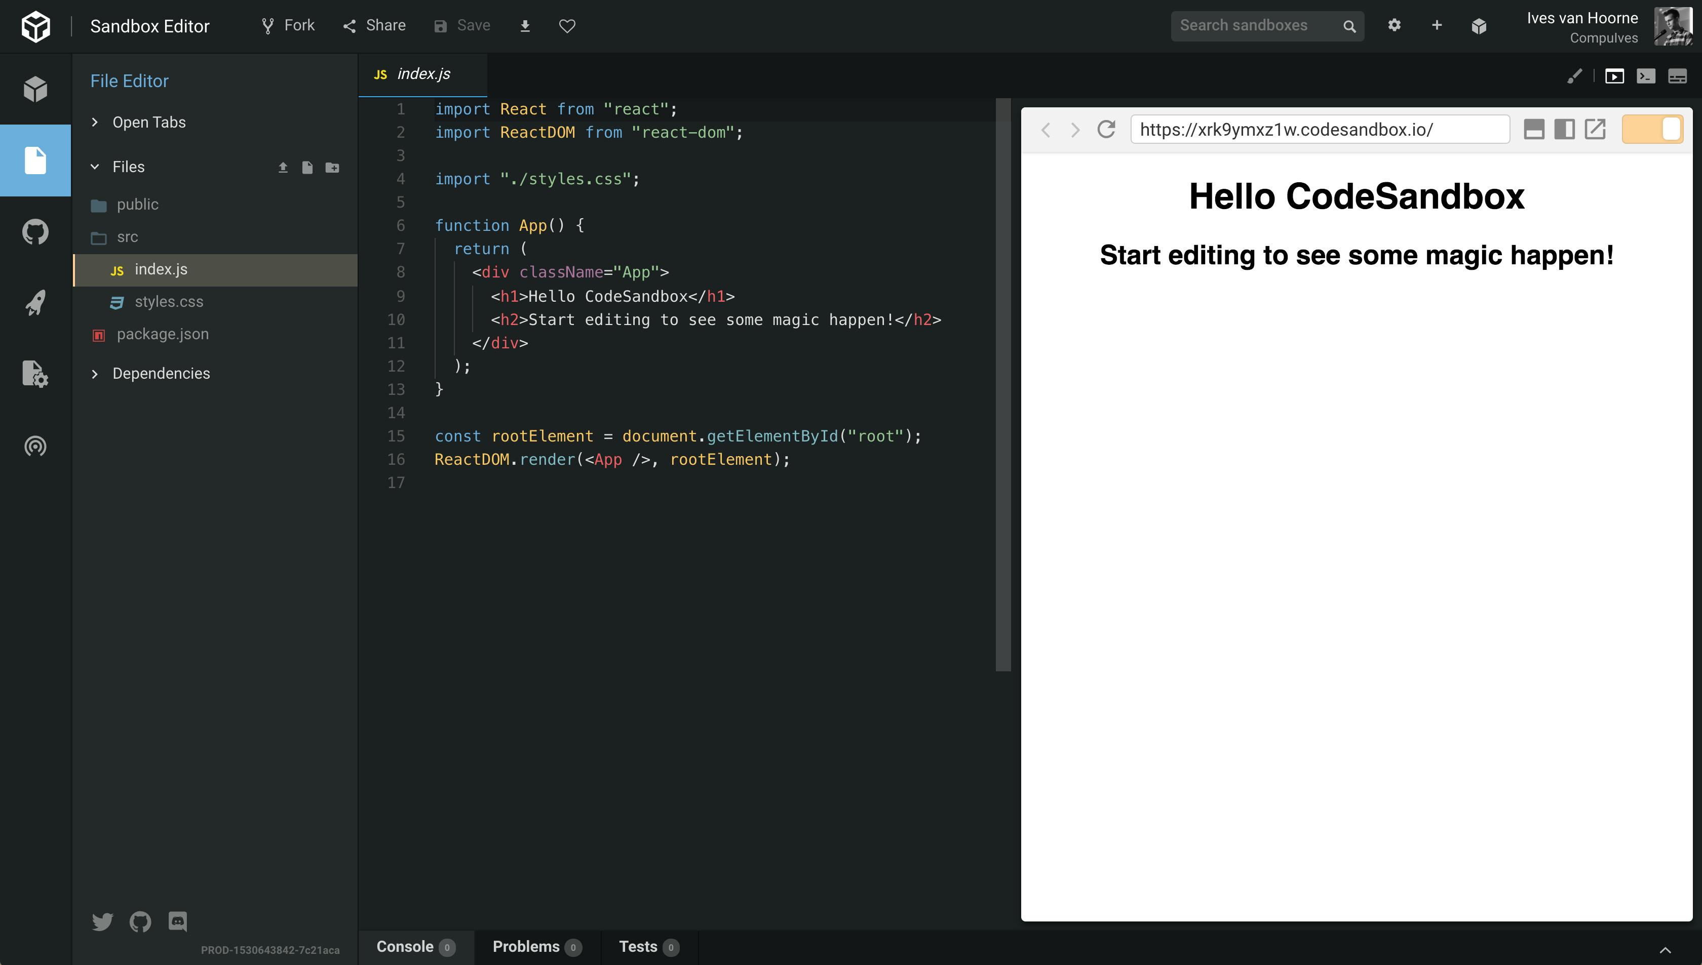This screenshot has width=1702, height=965.
Task: Open the Console tab
Action: tap(416, 947)
